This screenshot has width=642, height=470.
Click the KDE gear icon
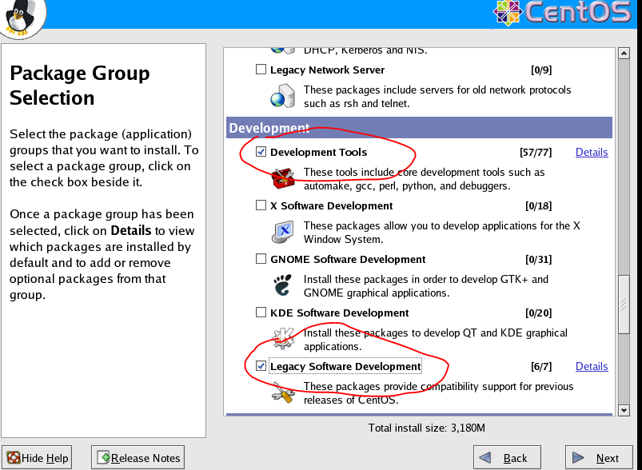[283, 339]
